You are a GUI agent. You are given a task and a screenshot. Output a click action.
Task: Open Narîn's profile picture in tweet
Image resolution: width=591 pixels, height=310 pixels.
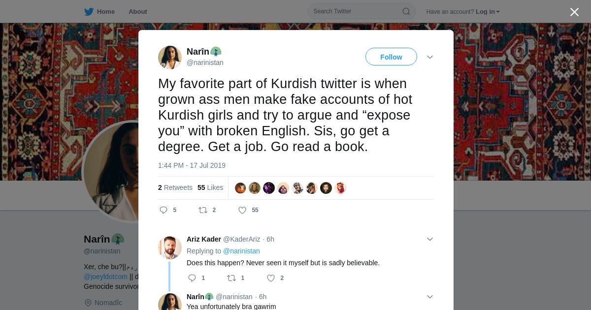click(170, 58)
